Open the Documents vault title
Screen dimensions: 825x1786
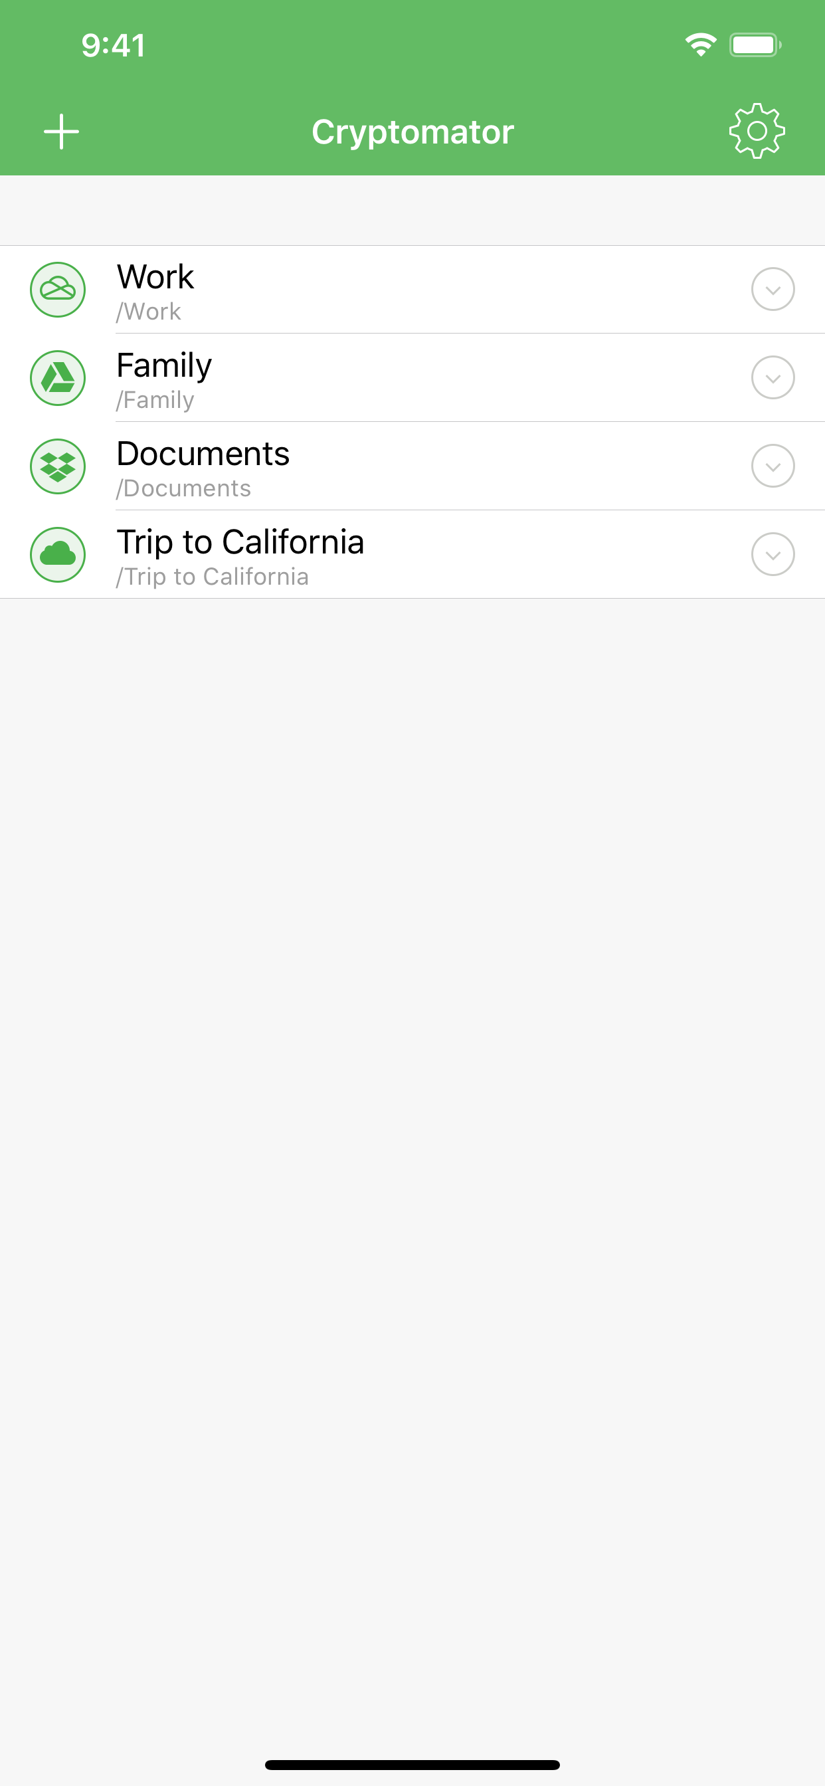(203, 454)
